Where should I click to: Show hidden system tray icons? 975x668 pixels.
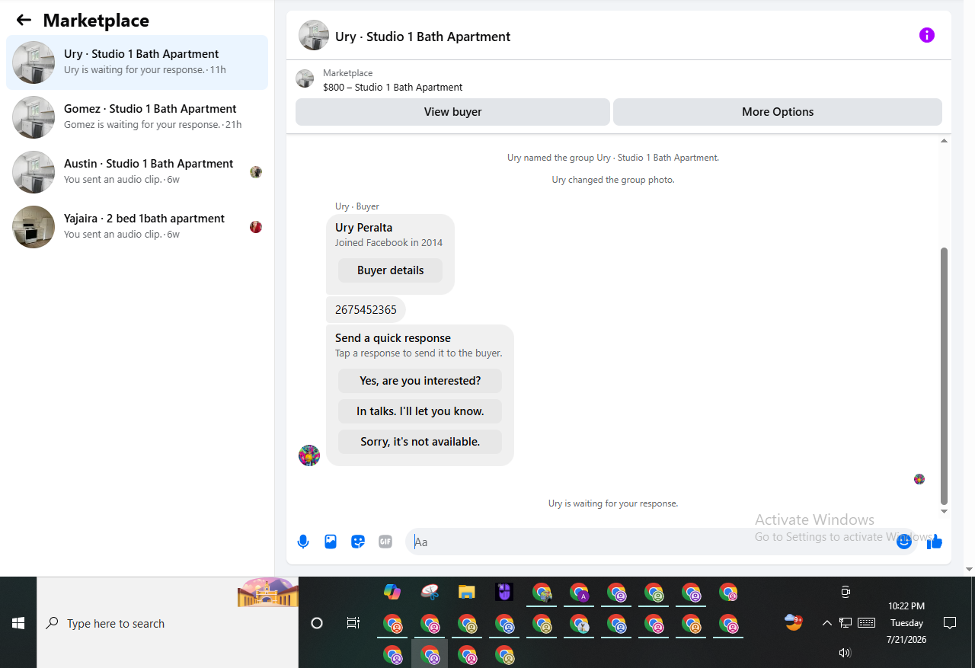826,623
